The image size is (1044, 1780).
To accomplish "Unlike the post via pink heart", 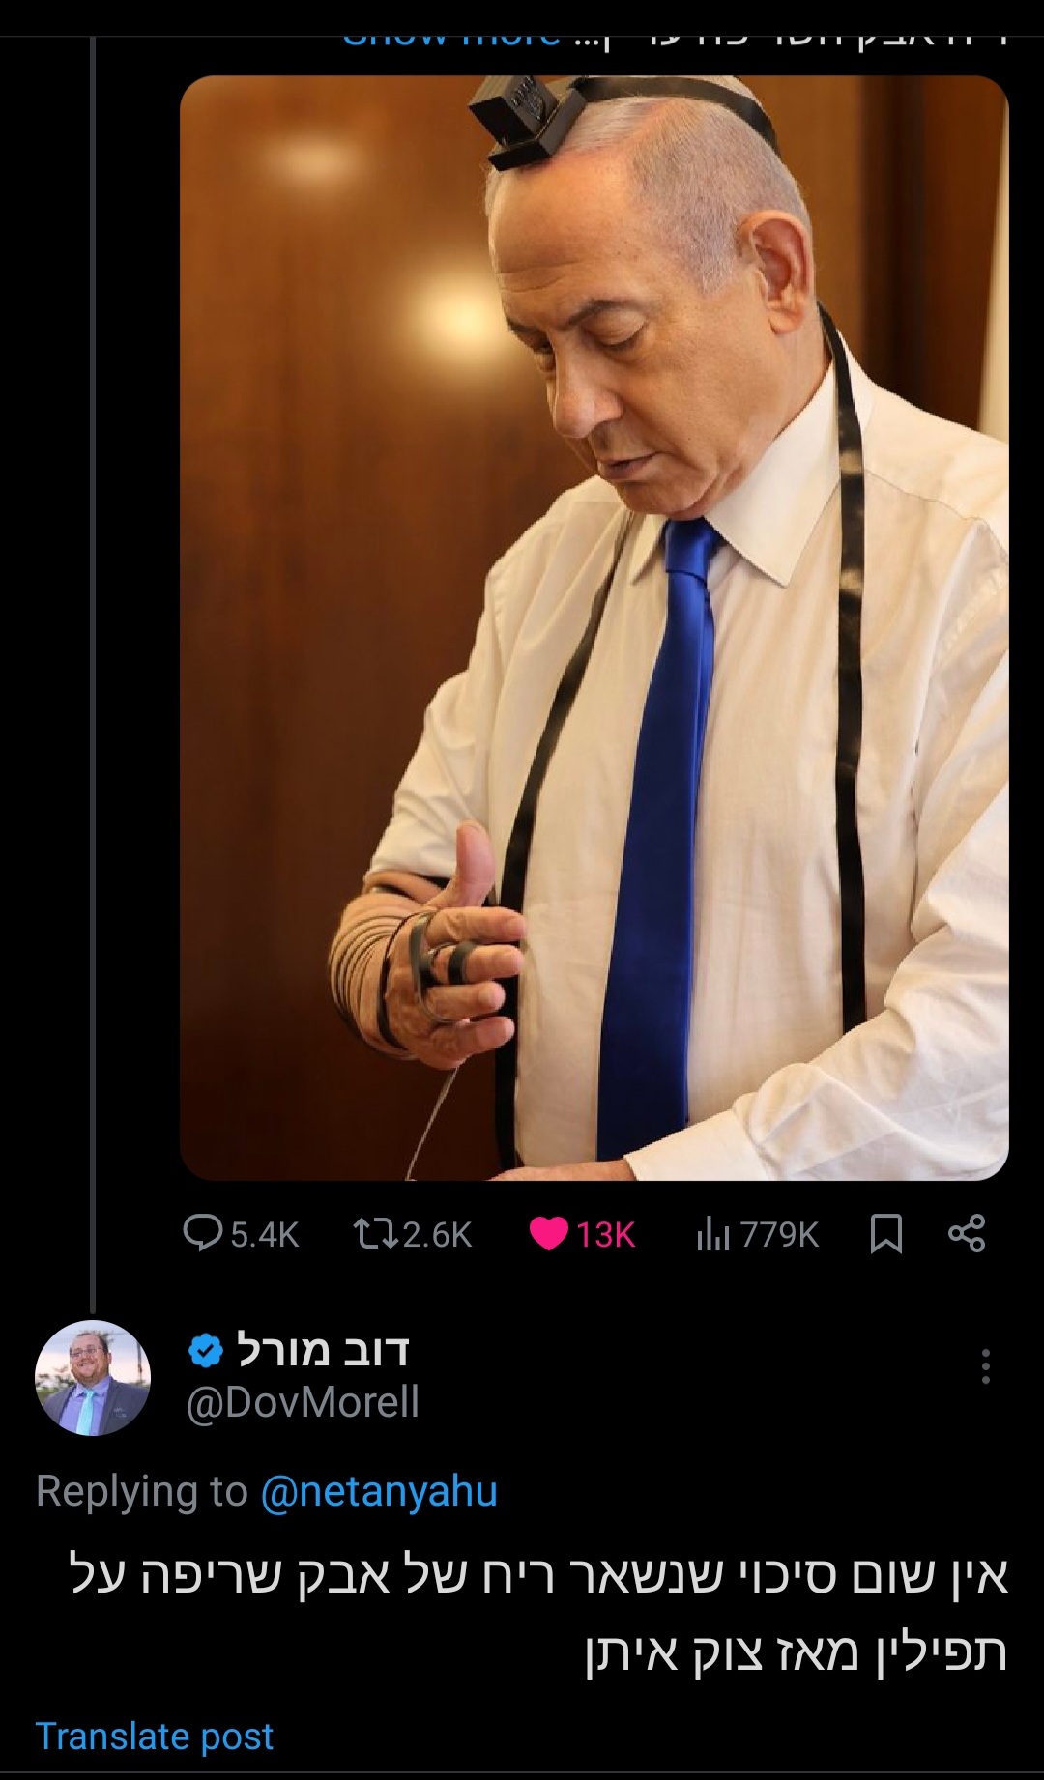I will pyautogui.click(x=549, y=1234).
